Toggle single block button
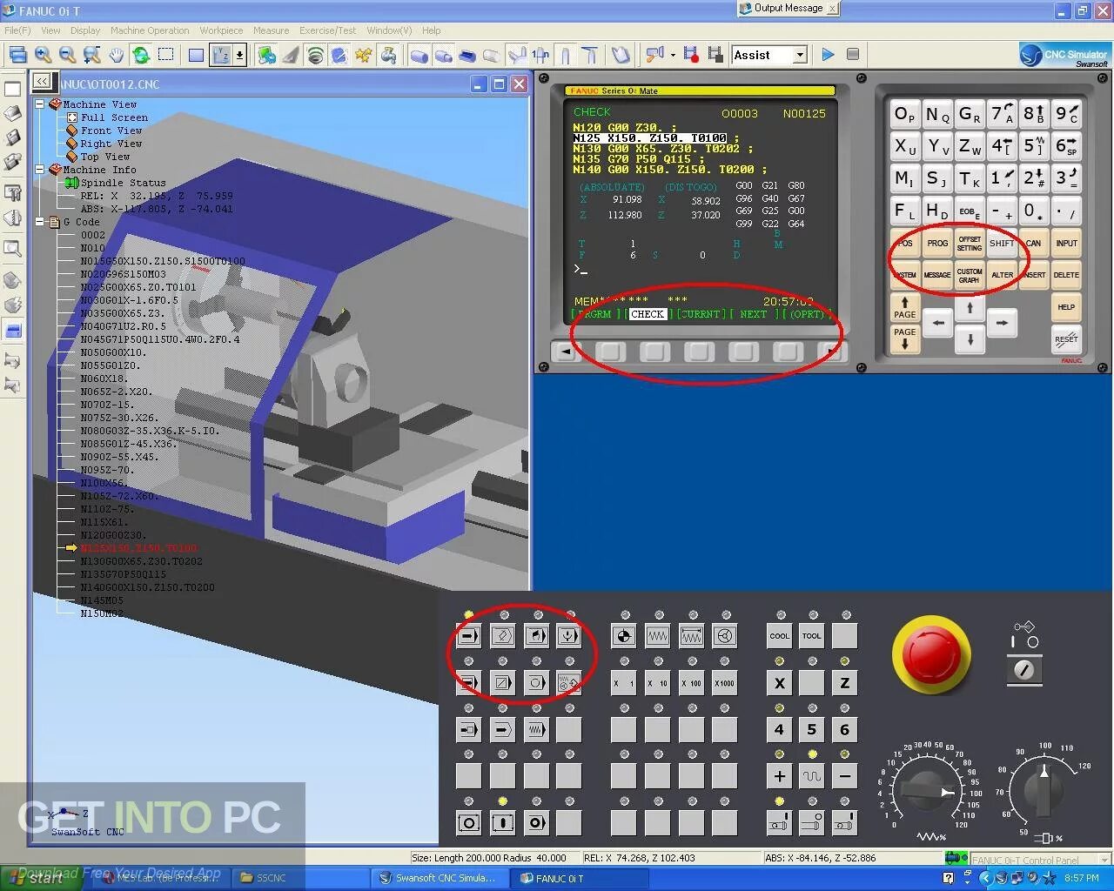This screenshot has width=1114, height=891. (x=469, y=683)
